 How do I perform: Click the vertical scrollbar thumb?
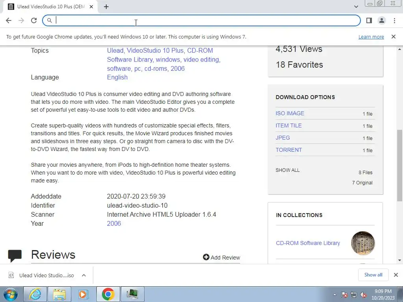(400, 166)
